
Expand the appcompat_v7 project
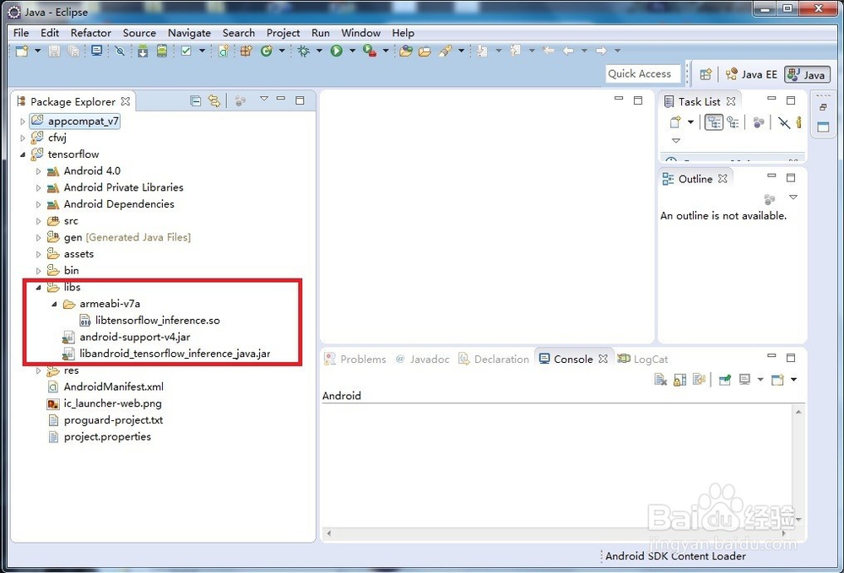[x=23, y=122]
